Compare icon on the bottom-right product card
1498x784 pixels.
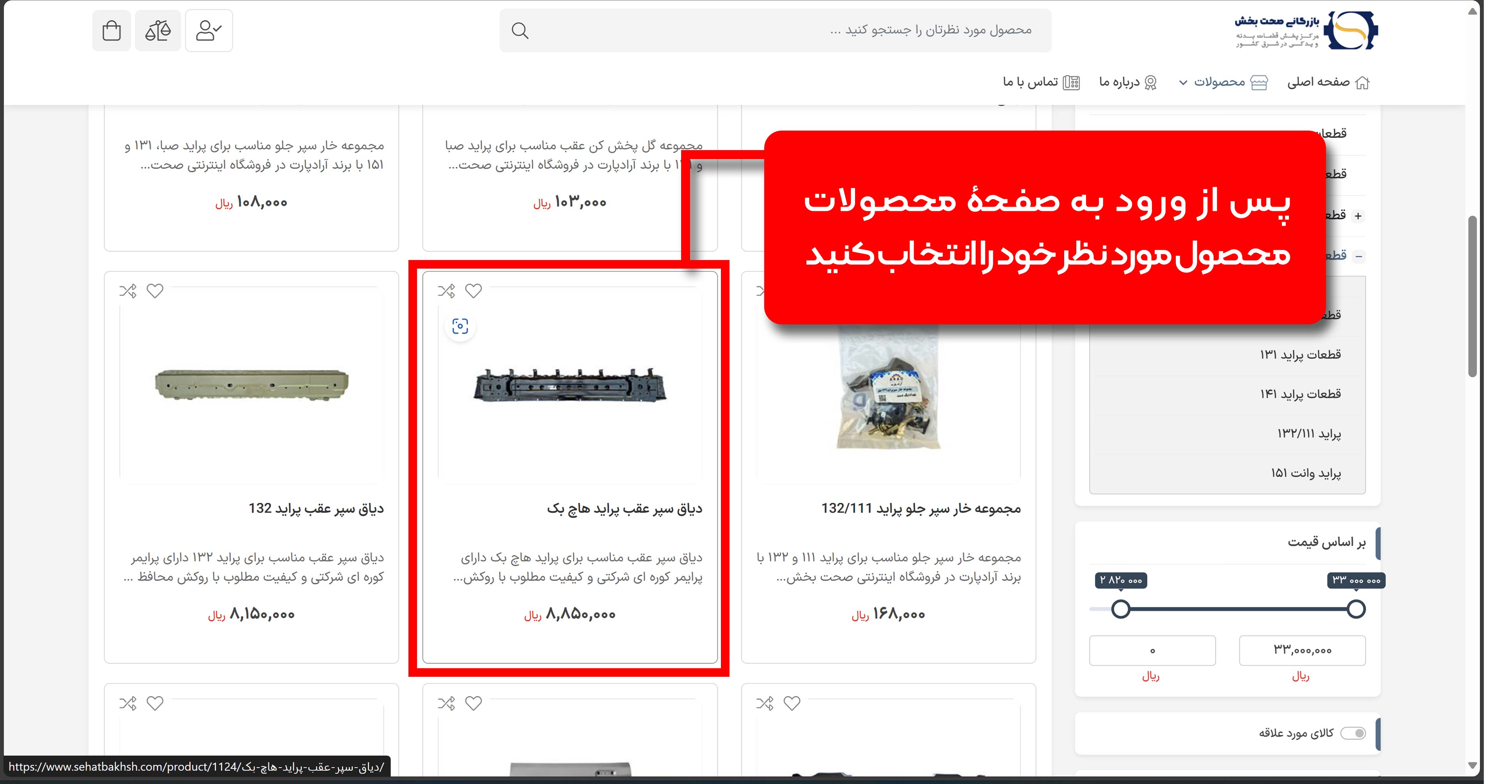[765, 703]
